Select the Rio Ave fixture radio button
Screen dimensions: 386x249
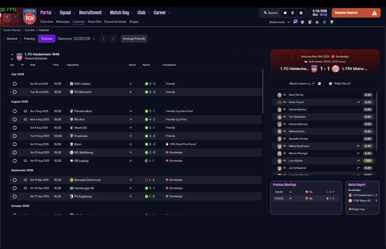click(14, 120)
